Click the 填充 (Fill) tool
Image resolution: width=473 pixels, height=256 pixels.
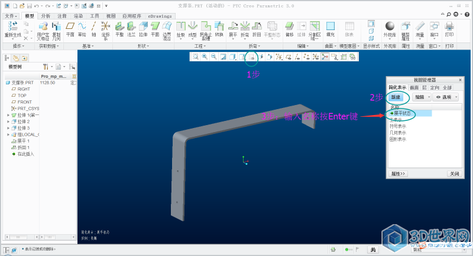tap(331, 29)
